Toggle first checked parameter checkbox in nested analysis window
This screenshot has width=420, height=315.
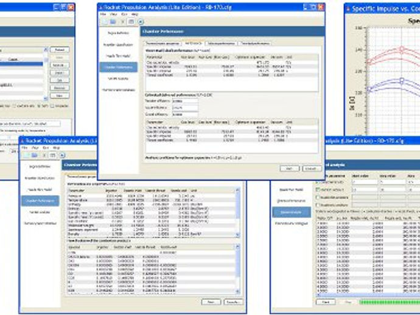318,182
